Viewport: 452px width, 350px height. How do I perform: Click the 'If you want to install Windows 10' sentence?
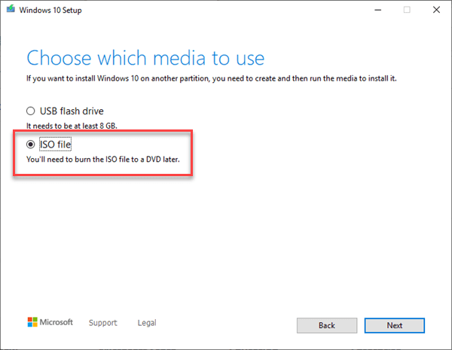click(x=212, y=78)
